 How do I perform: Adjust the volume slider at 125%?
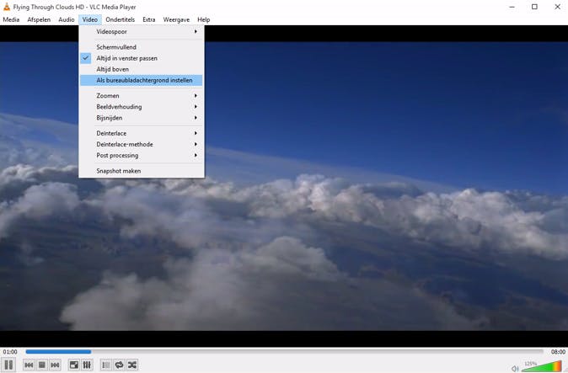coord(542,366)
